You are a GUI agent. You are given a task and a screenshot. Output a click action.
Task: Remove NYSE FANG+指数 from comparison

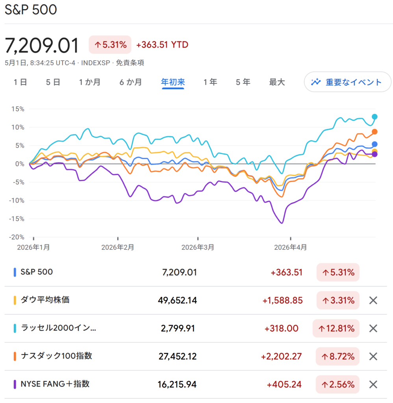pyautogui.click(x=373, y=385)
